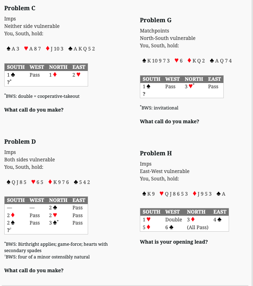The width and height of the screenshot is (253, 286).
Task: Click the spade icon in Problem G hand
Action: [x=144, y=60]
